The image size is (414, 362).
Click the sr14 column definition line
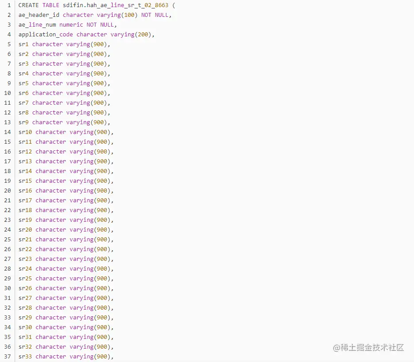66,172
